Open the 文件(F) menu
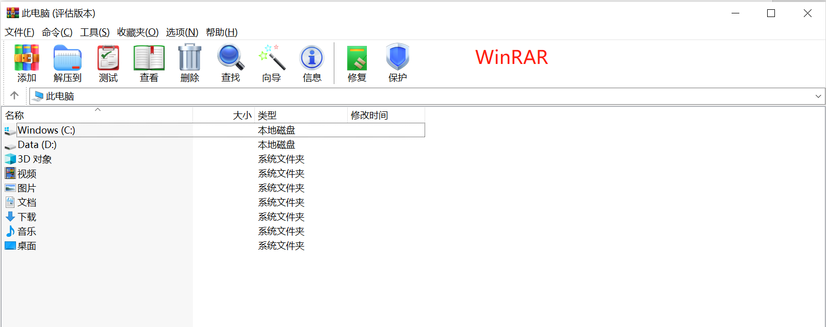Screen dimensions: 826x327 coord(20,32)
